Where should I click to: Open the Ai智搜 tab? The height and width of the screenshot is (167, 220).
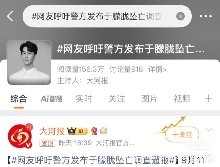[x=51, y=99]
